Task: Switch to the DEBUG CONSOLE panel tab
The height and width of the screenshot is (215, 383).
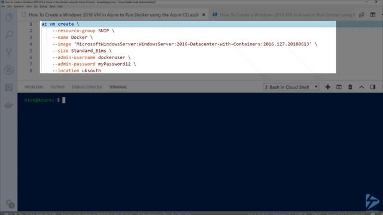Action: (x=87, y=87)
